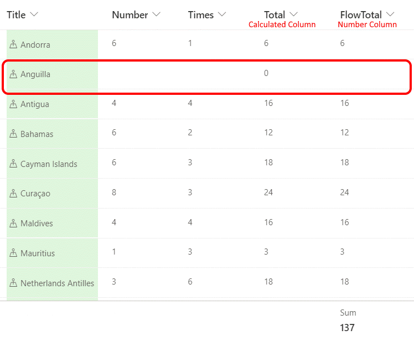Open the Andorra list item
Image resolution: width=414 pixels, height=340 pixels.
35,45
